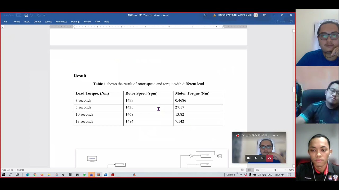Viewport: 339px width, 190px height.
Task: Hang up the Teams call
Action: point(270,158)
